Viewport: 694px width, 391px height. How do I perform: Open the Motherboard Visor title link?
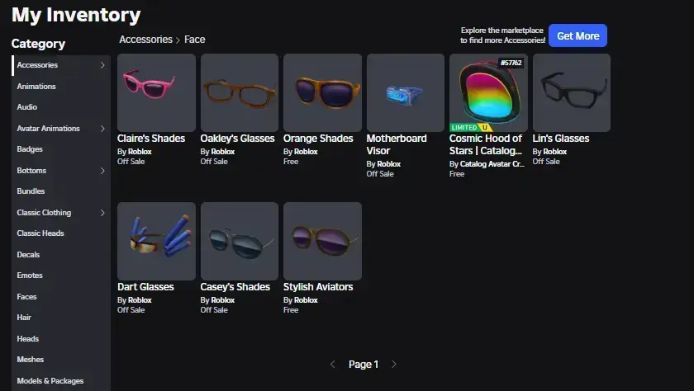coord(397,144)
